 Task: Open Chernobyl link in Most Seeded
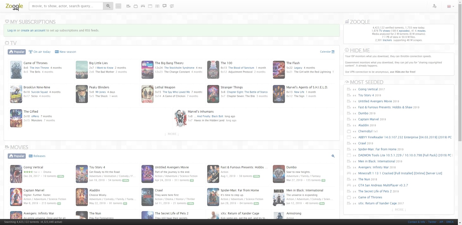[x=365, y=131]
